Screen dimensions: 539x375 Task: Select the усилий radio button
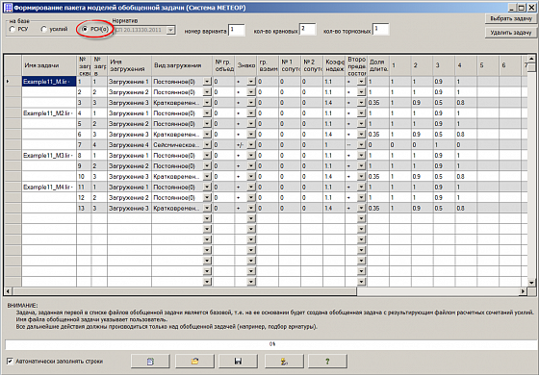[43, 30]
